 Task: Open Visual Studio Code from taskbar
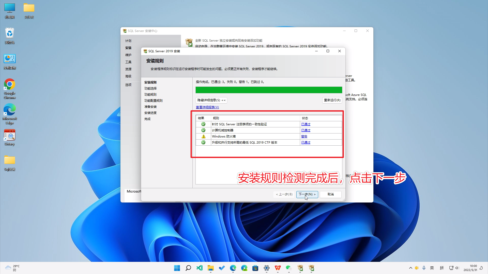pyautogui.click(x=200, y=268)
